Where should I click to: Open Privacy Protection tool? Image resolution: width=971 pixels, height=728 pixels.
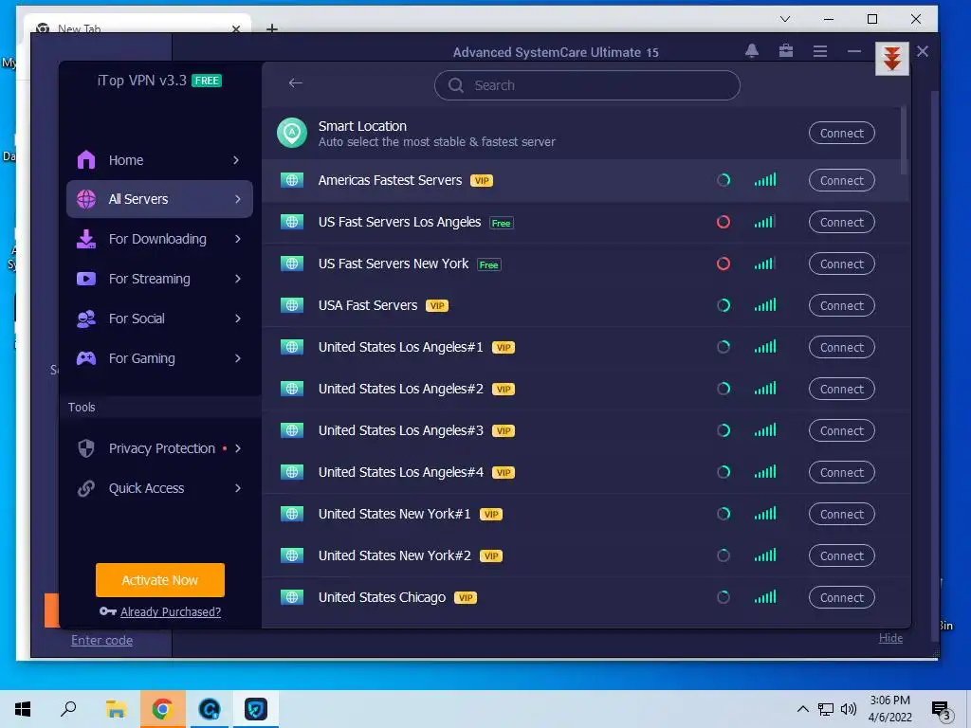[x=159, y=448]
